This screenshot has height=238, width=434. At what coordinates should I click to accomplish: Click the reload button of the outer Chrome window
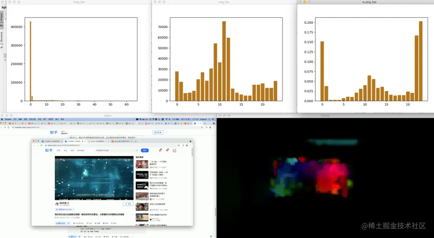8,128
